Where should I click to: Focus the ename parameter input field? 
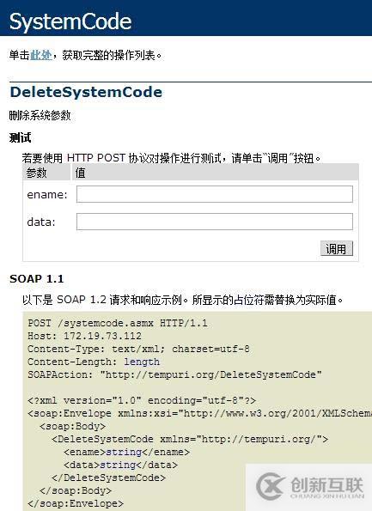pos(215,194)
